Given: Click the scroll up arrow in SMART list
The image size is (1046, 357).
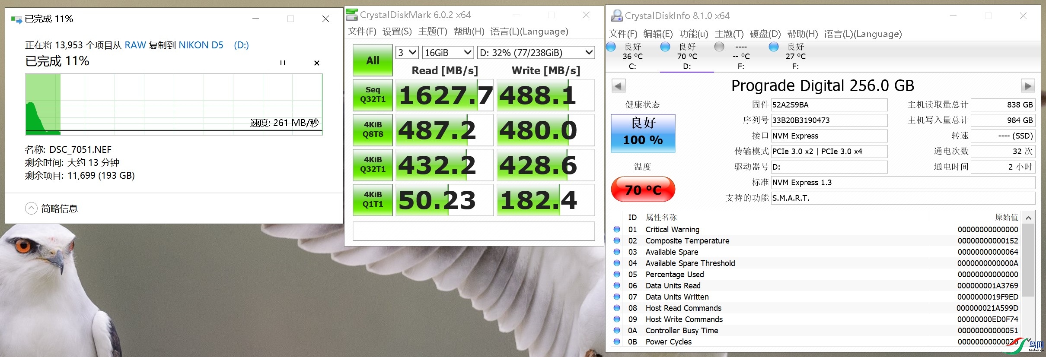Looking at the screenshot, I should click(1029, 218).
